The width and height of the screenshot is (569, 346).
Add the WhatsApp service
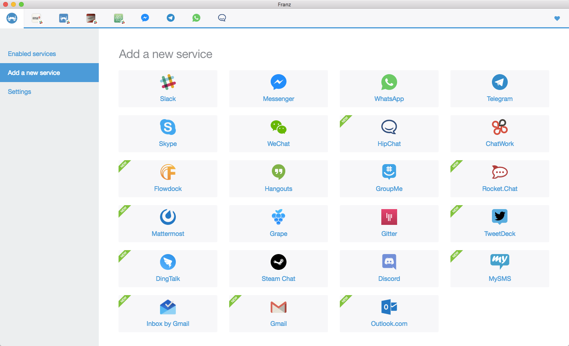point(389,89)
